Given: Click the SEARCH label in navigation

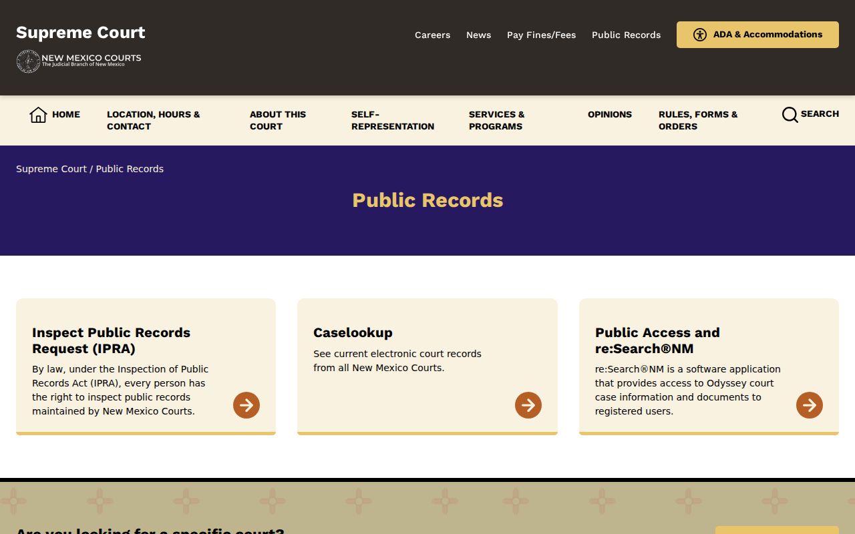Looking at the screenshot, I should point(820,113).
